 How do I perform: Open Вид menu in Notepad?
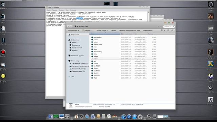point(67,10)
